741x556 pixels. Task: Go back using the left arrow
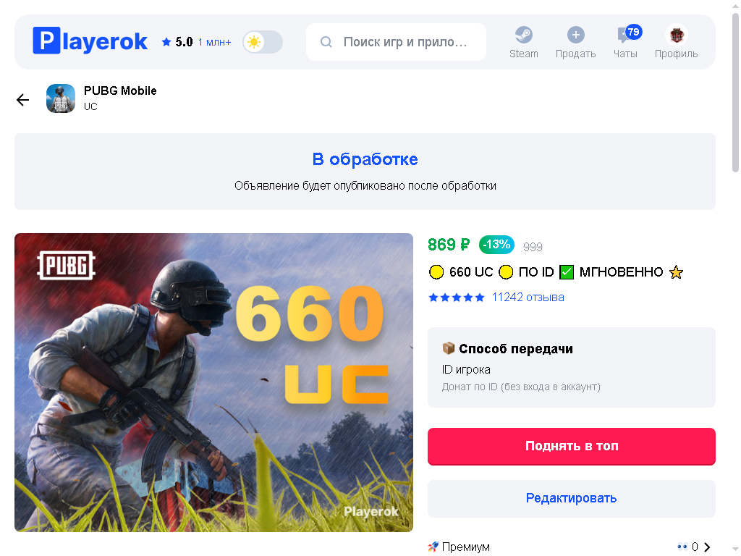[22, 100]
